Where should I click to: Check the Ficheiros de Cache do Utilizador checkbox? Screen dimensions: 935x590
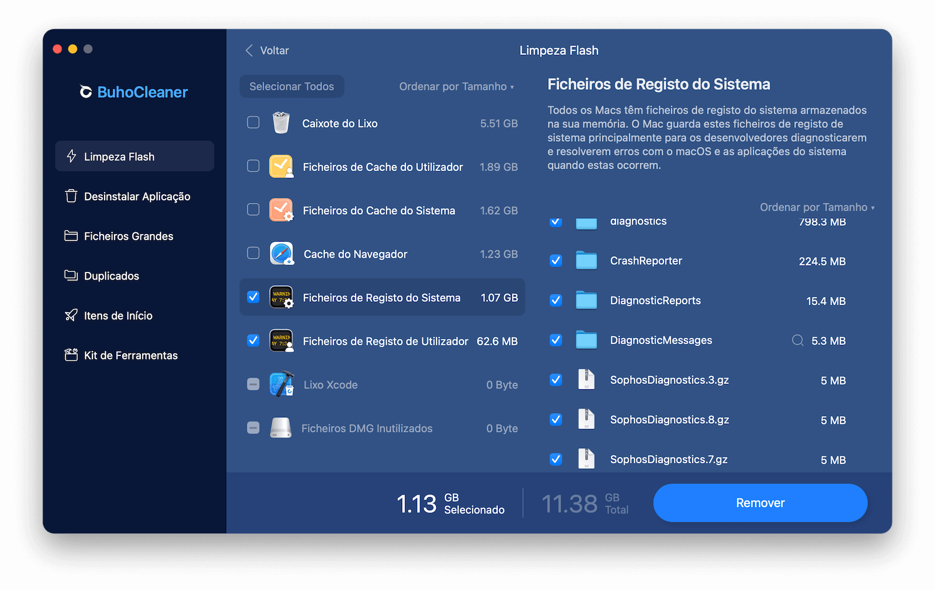tap(253, 166)
